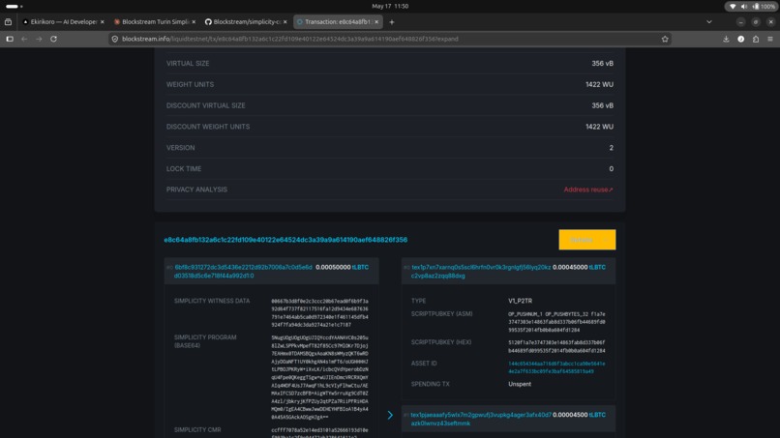The width and height of the screenshot is (780, 438).
Task: Open the tLBTC link beside 0.00004500
Action: click(597, 415)
